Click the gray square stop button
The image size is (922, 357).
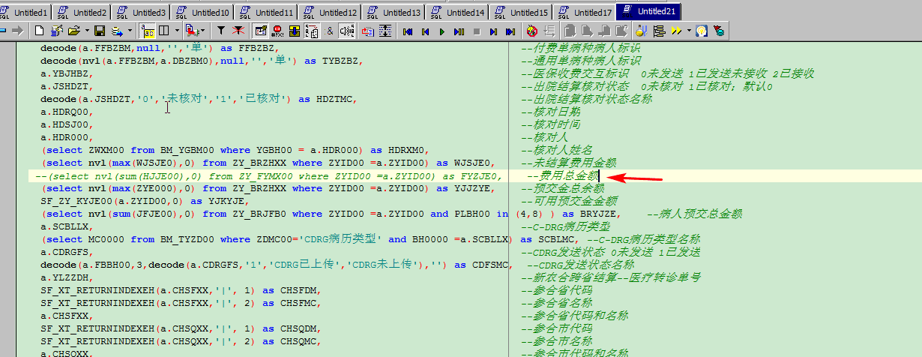477,31
